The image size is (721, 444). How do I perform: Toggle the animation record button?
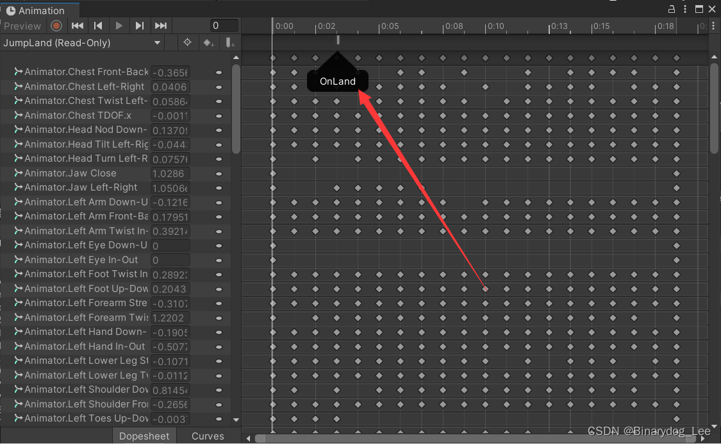tap(56, 26)
